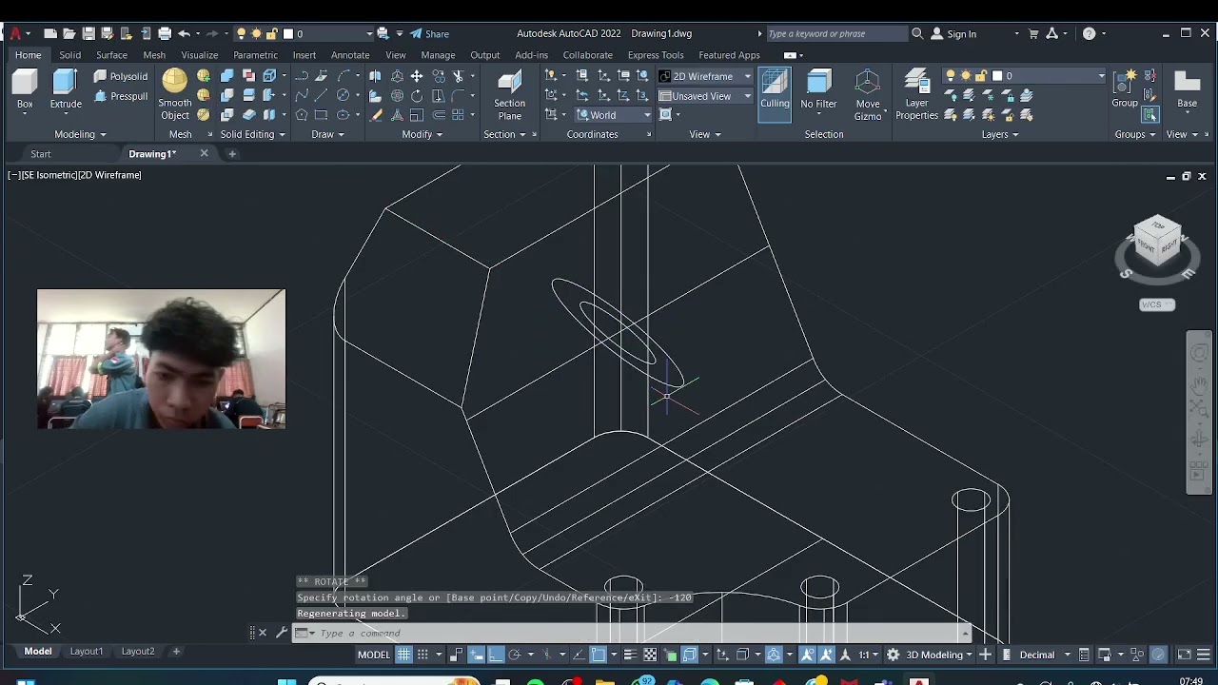Switch to the Visualize ribbon tab
Image resolution: width=1218 pixels, height=685 pixels.
(x=200, y=55)
